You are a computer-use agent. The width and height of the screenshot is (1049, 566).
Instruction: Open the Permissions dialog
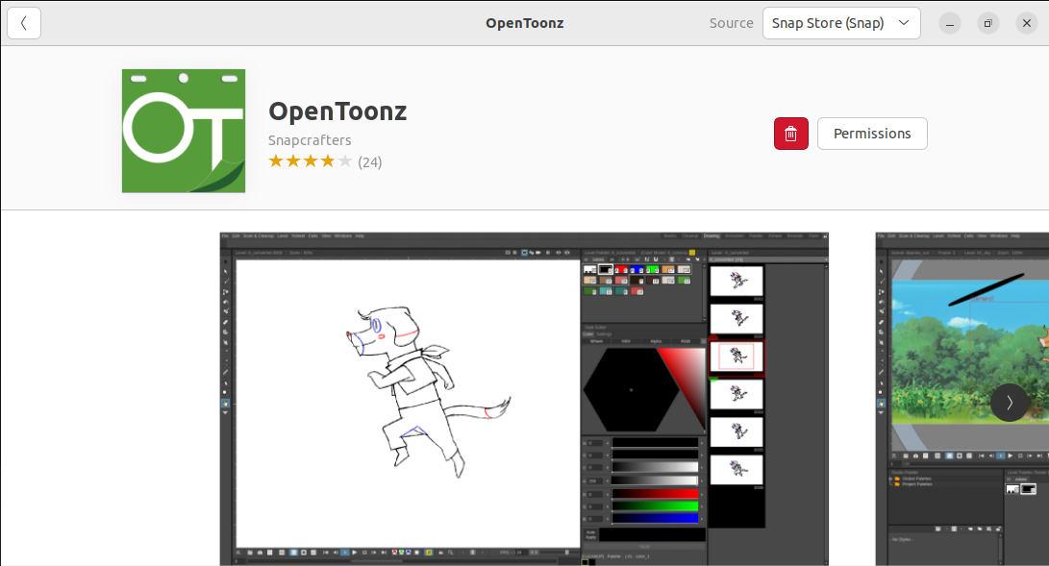872,134
